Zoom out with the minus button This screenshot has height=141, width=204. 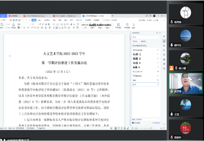tap(141, 128)
